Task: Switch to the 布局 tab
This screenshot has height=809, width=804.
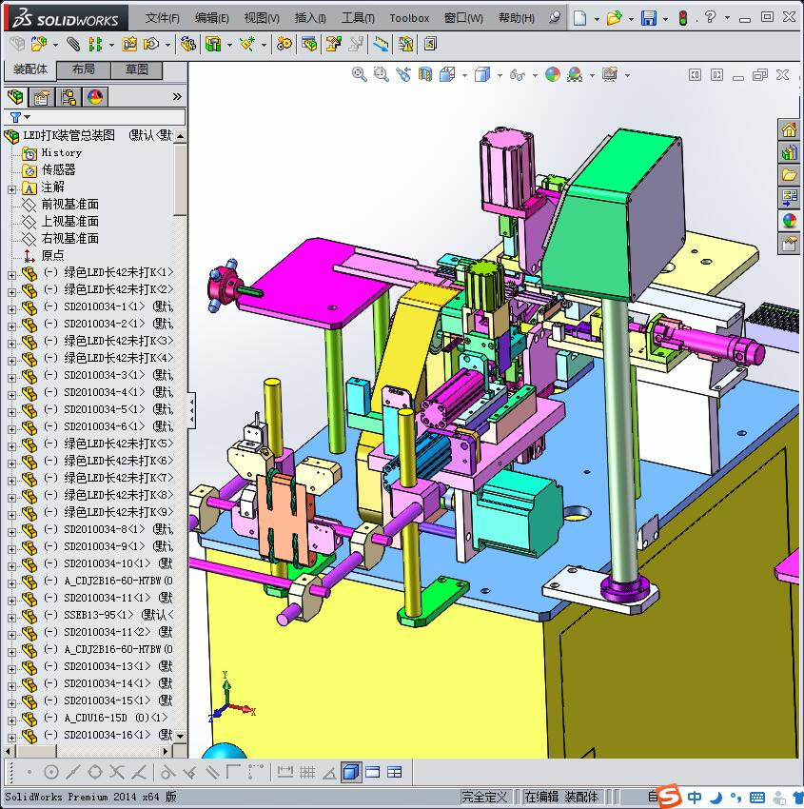Action: point(83,69)
